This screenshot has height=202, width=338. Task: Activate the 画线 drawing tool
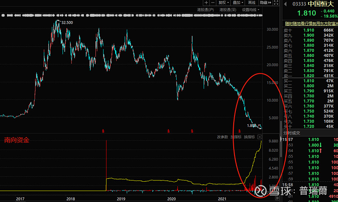pos(251,3)
